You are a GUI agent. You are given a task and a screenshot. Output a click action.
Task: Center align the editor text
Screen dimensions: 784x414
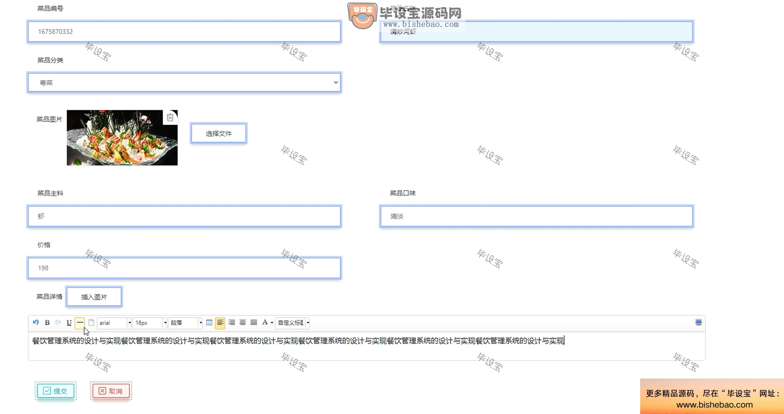coord(243,323)
